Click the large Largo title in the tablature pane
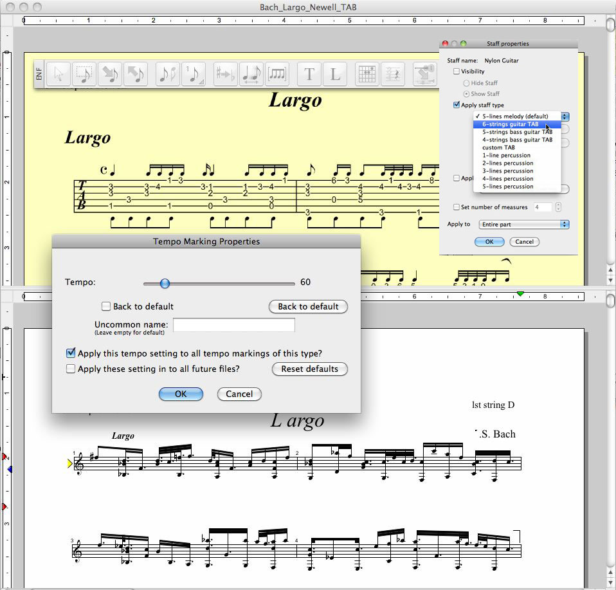 click(295, 100)
